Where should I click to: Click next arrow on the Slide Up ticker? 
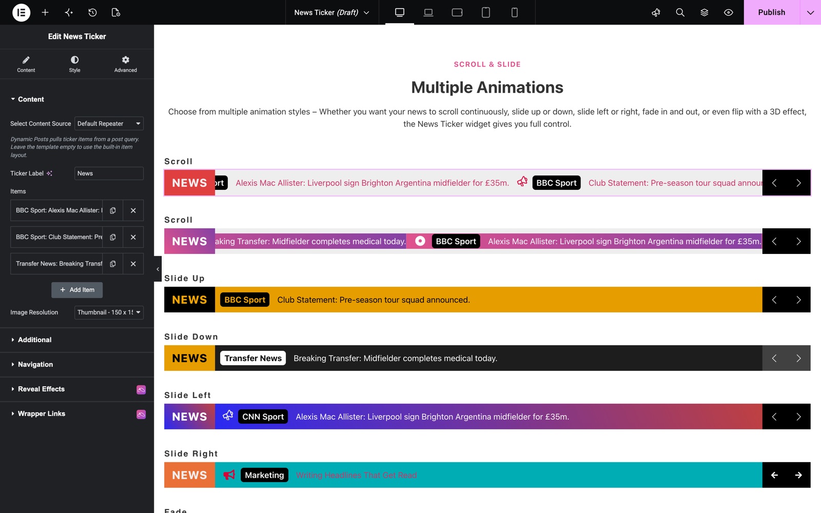(x=798, y=300)
